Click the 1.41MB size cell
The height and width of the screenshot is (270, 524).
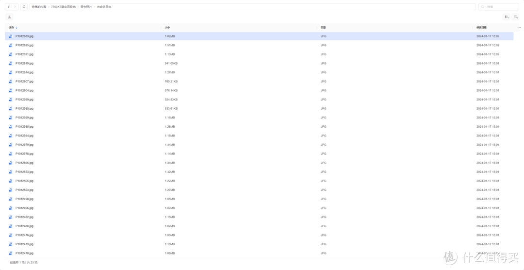pos(170,145)
